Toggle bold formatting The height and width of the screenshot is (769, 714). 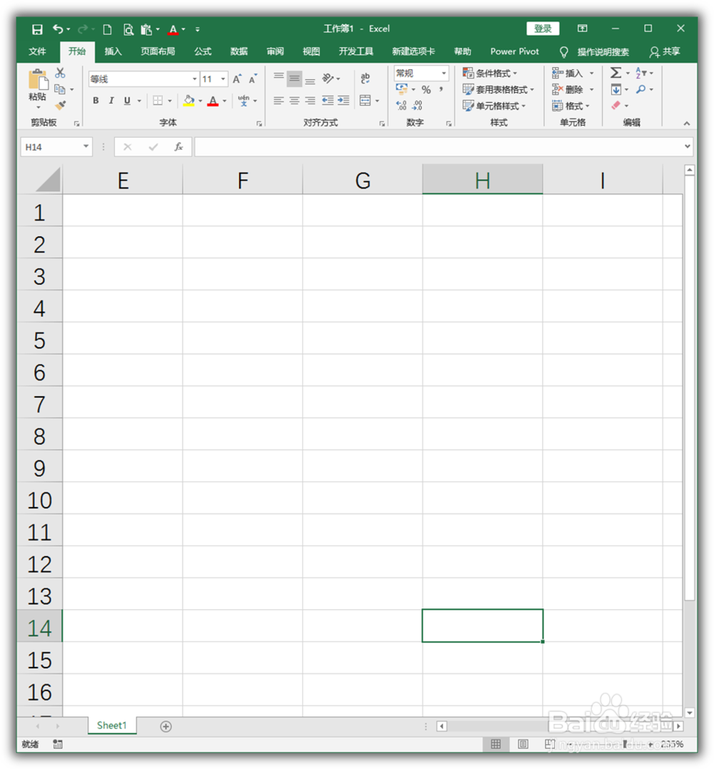coord(96,101)
